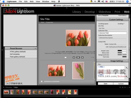The width and height of the screenshot is (131, 98).
Task: Click the Title token in Image Settings
Action: click(x=101, y=67)
